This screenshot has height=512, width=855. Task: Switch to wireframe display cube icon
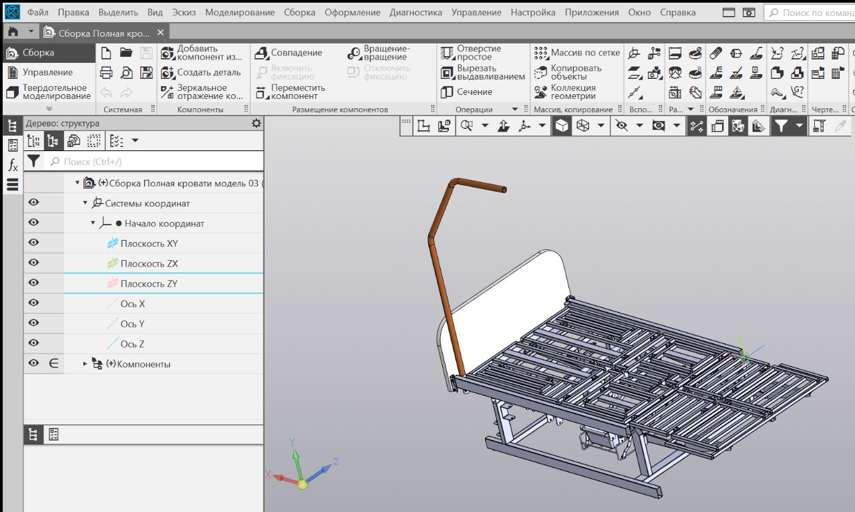pos(583,126)
